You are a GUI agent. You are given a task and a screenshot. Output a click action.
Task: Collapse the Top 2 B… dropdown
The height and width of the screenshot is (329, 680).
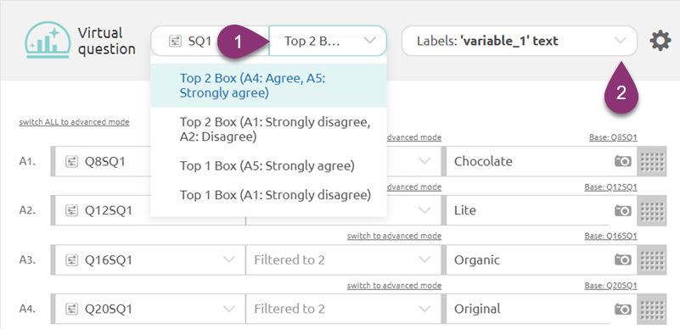tap(328, 41)
